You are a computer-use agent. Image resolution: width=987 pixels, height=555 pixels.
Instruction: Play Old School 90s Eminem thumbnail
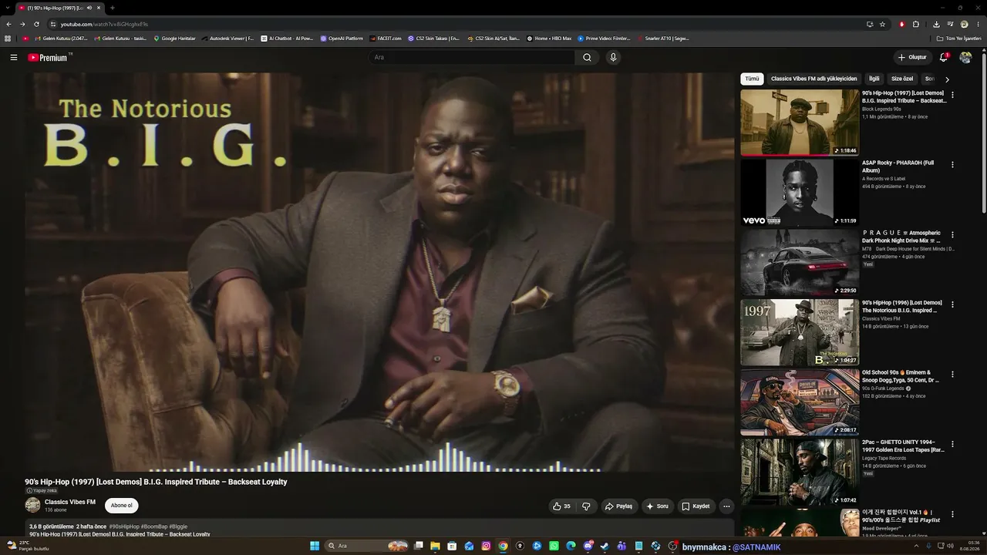[800, 402]
